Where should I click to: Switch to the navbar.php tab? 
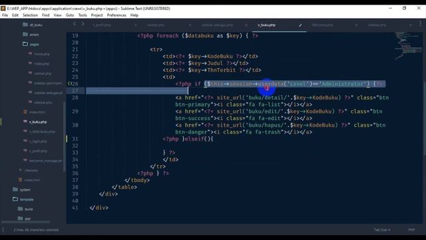(156, 25)
